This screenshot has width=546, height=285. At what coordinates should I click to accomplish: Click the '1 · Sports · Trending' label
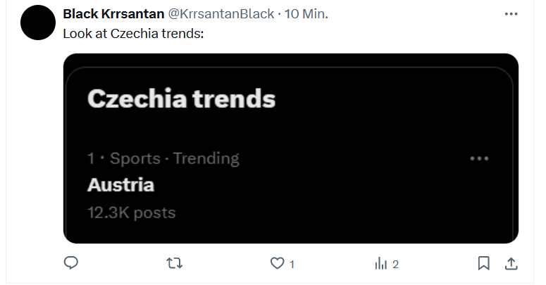pos(163,159)
